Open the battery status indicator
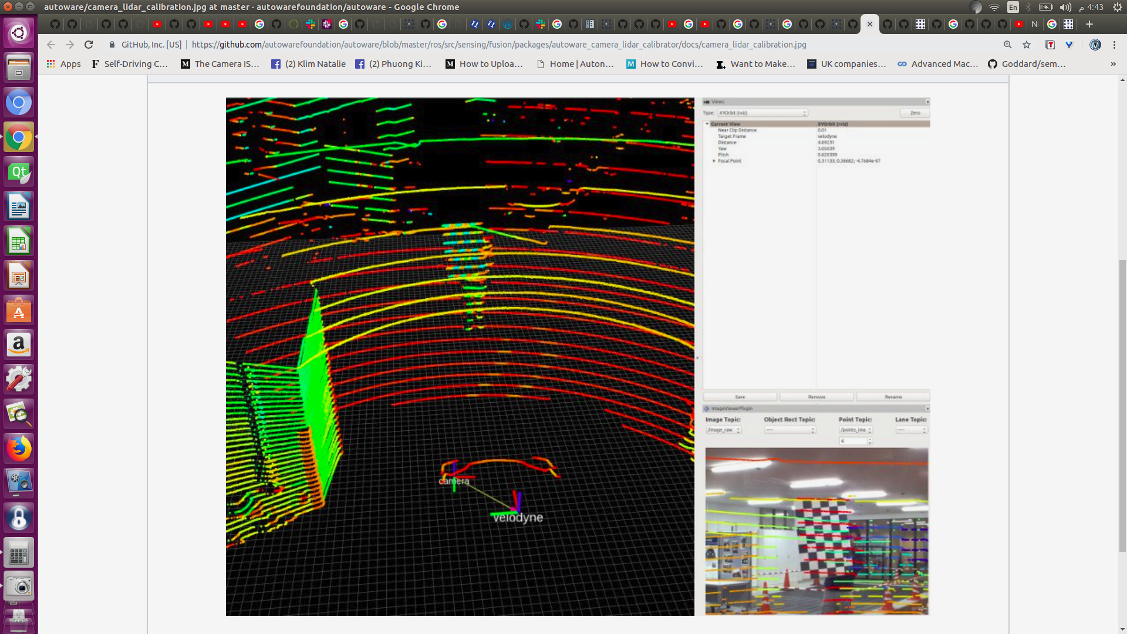 tap(1046, 7)
